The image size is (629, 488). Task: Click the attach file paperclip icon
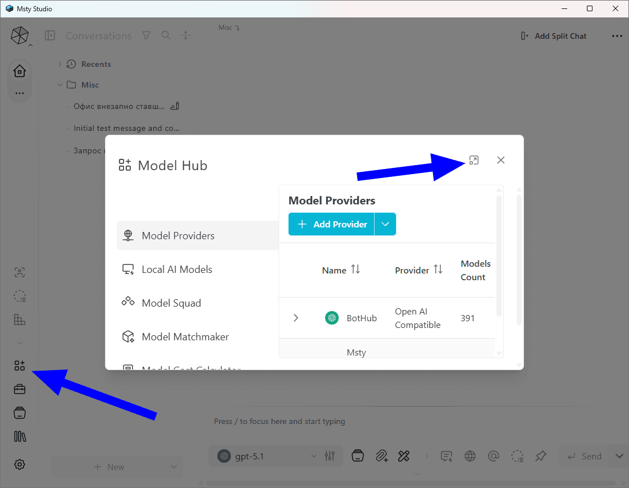[x=381, y=456]
